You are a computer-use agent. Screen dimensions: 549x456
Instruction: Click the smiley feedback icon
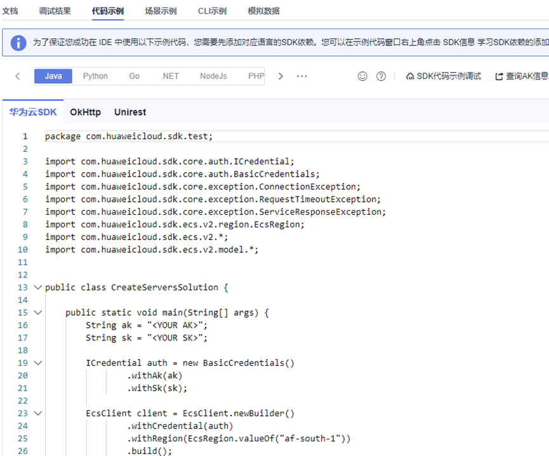(x=362, y=76)
